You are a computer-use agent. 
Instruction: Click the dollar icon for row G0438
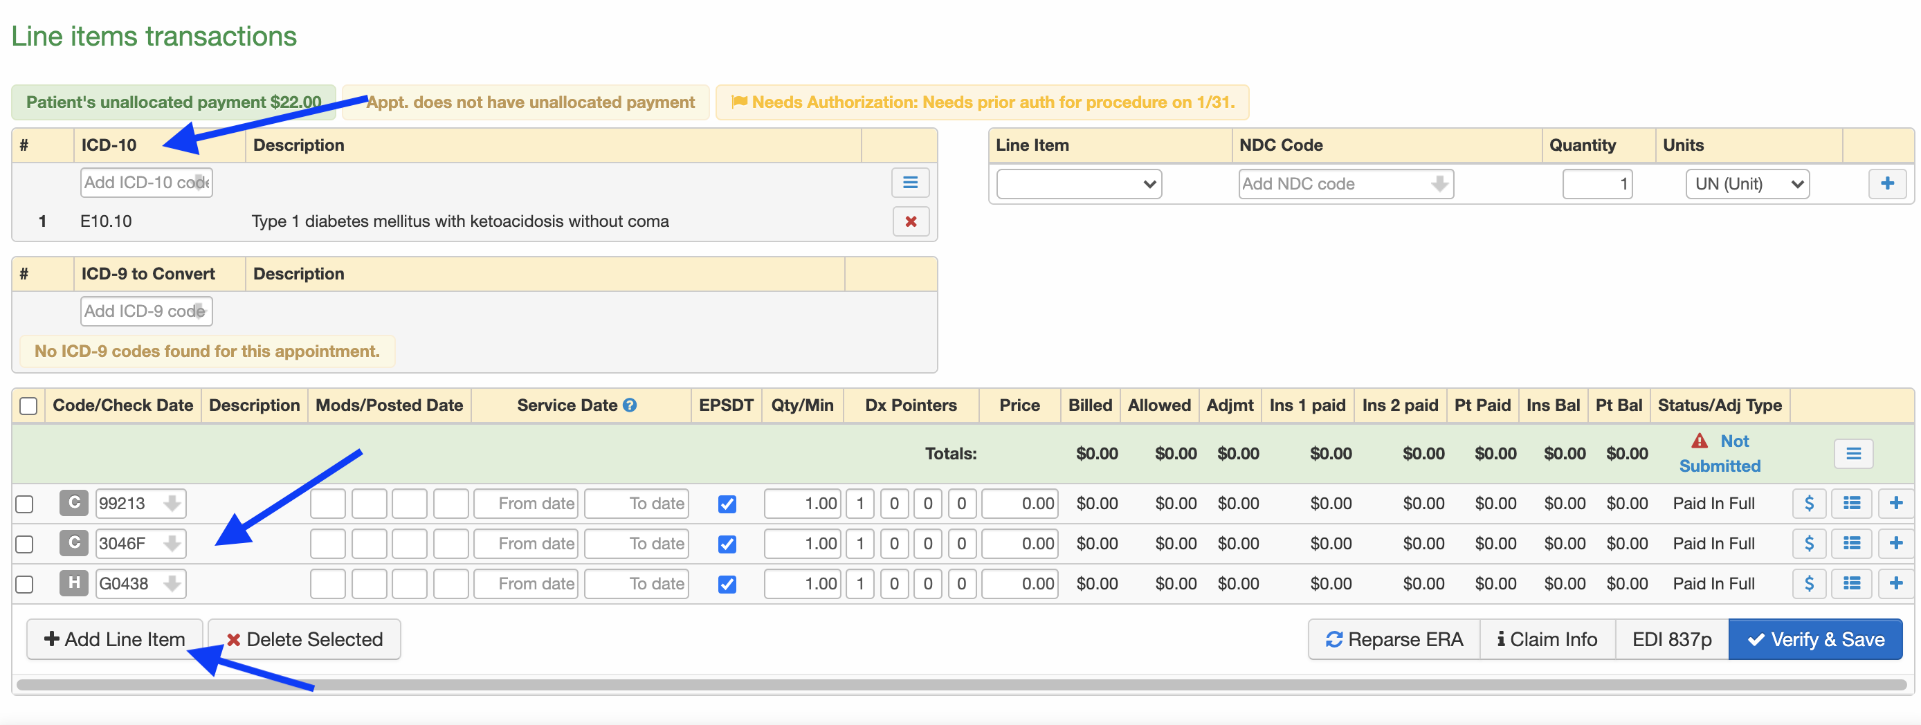point(1808,584)
